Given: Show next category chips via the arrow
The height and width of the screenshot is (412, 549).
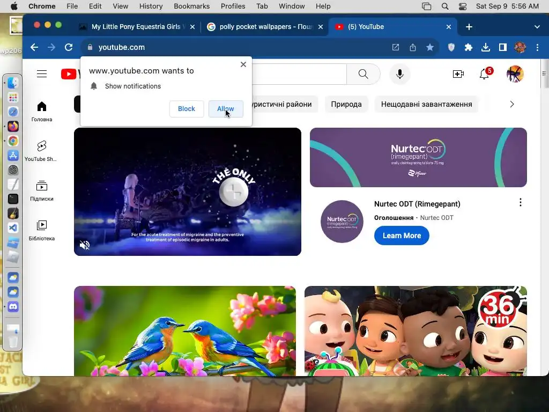Looking at the screenshot, I should (x=511, y=105).
